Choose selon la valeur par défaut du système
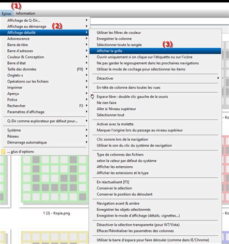This screenshot has height=244, width=229. click(x=156, y=161)
